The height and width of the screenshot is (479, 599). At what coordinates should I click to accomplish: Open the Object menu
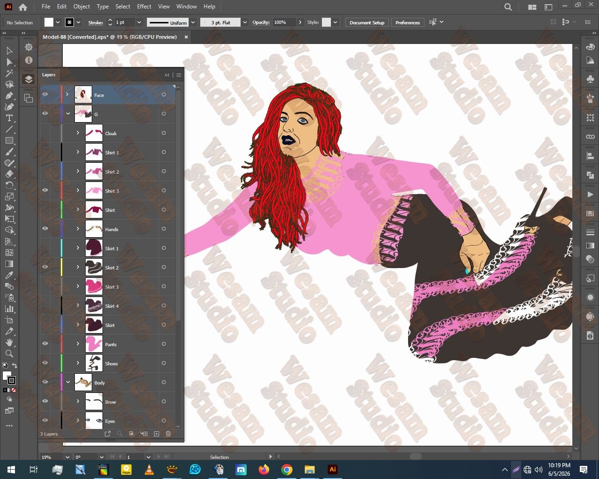pyautogui.click(x=81, y=7)
